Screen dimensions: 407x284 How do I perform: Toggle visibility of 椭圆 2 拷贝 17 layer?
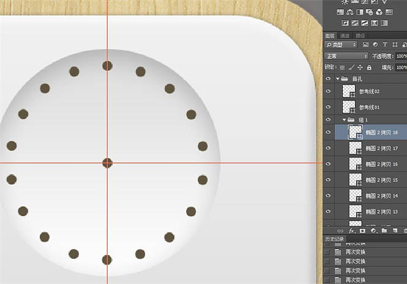pyautogui.click(x=329, y=148)
